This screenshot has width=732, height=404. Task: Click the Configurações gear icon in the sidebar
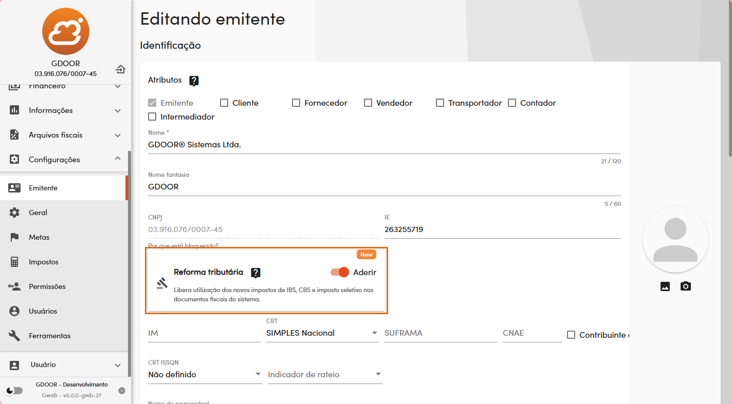coord(14,160)
